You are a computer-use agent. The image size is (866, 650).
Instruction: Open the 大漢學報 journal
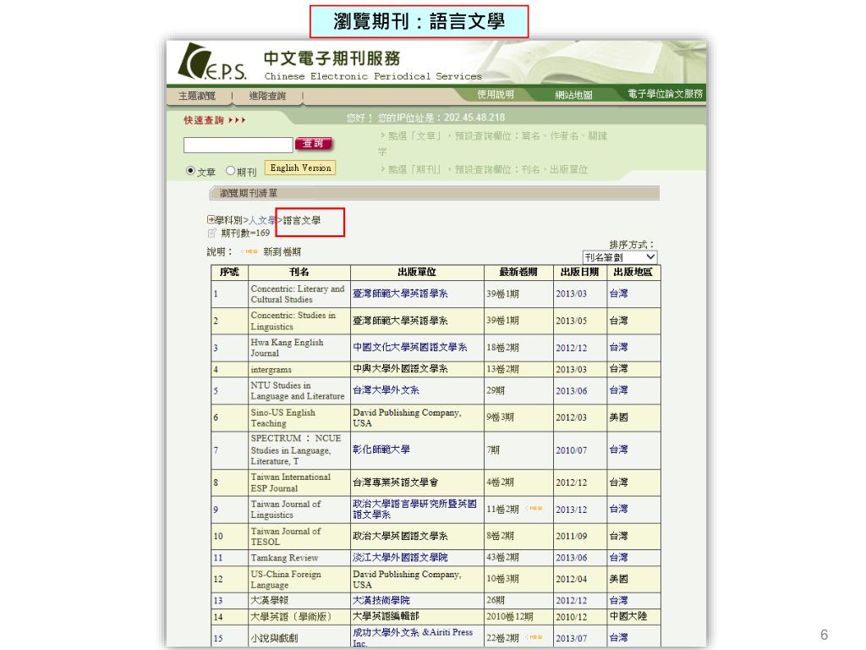coord(269,600)
